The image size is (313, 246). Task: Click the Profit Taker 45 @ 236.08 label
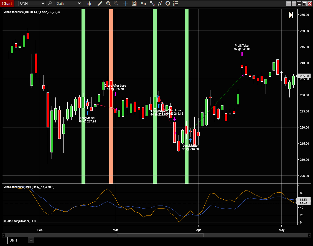242,47
